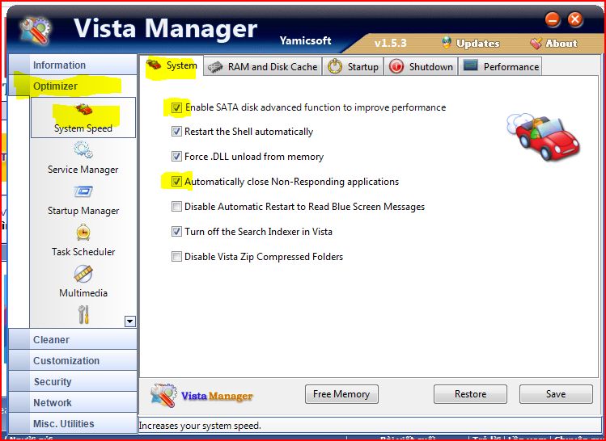Viewport: 606px width, 441px height.
Task: Switch to RAM and Disk Cache tab
Action: pos(263,66)
